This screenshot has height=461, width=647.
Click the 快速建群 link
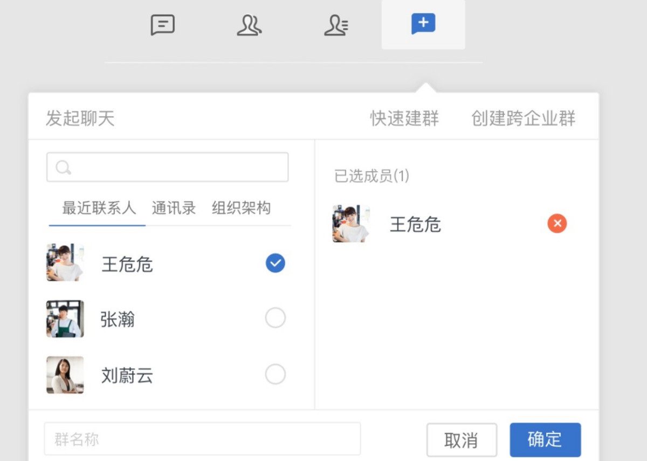pos(404,118)
